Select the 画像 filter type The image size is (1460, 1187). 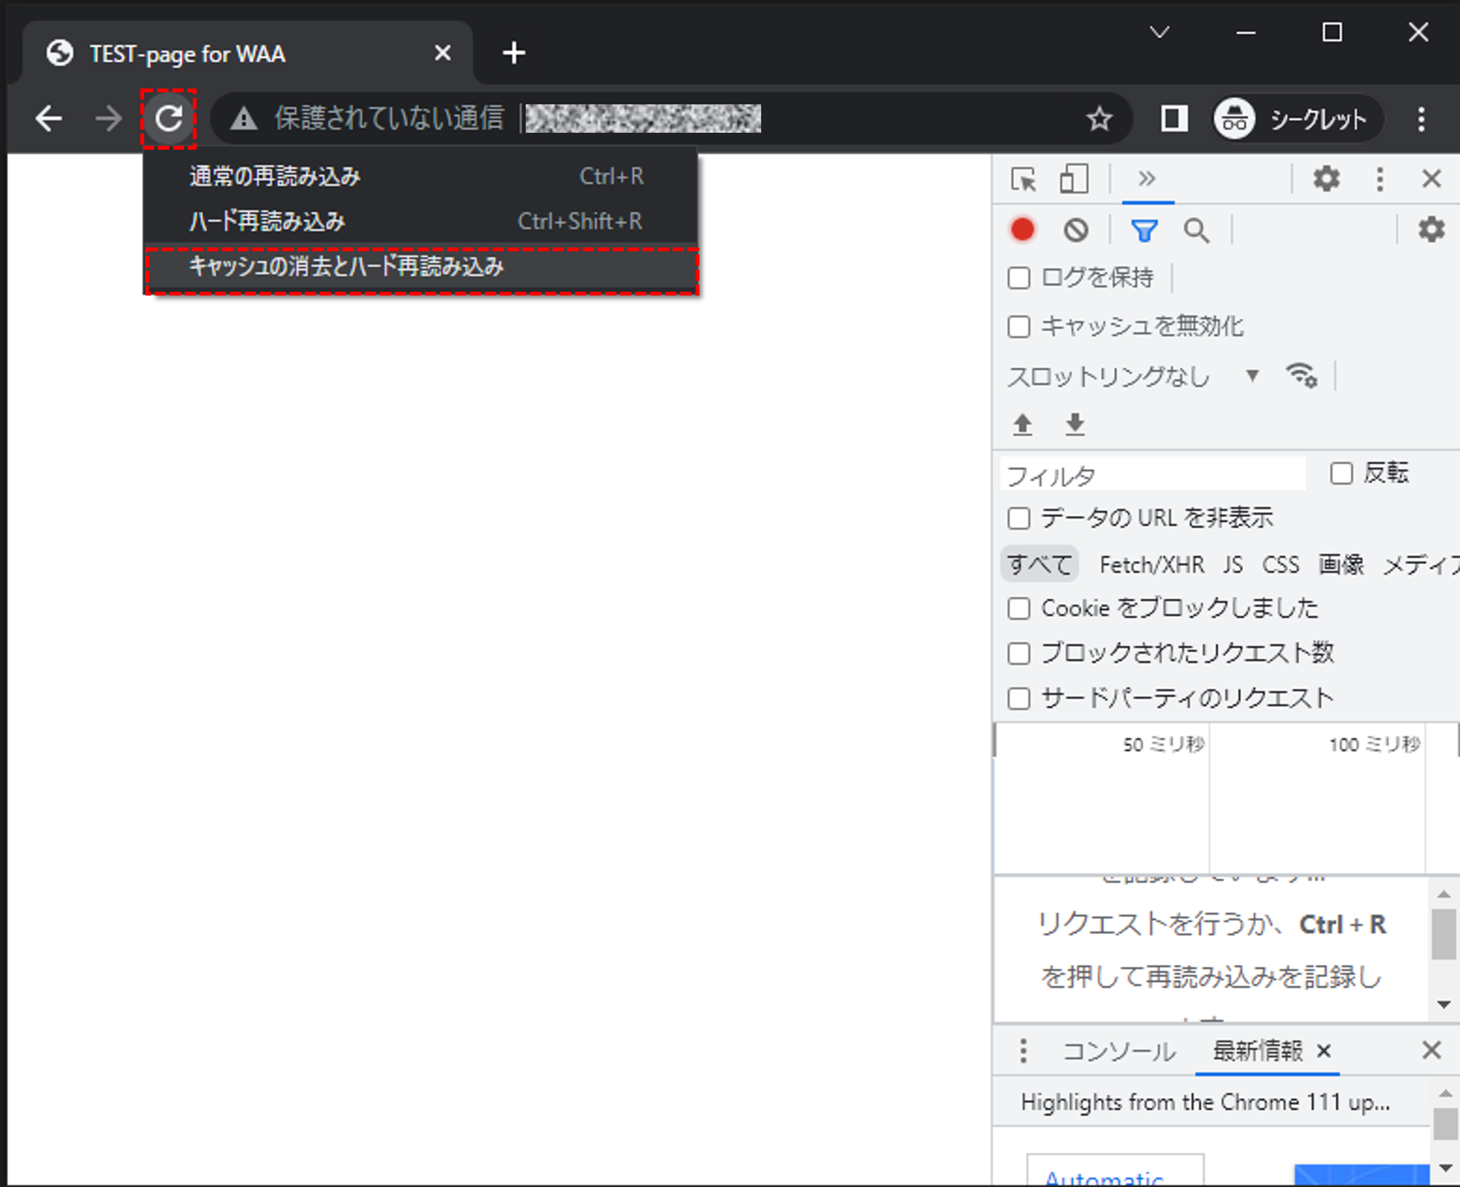(x=1341, y=565)
